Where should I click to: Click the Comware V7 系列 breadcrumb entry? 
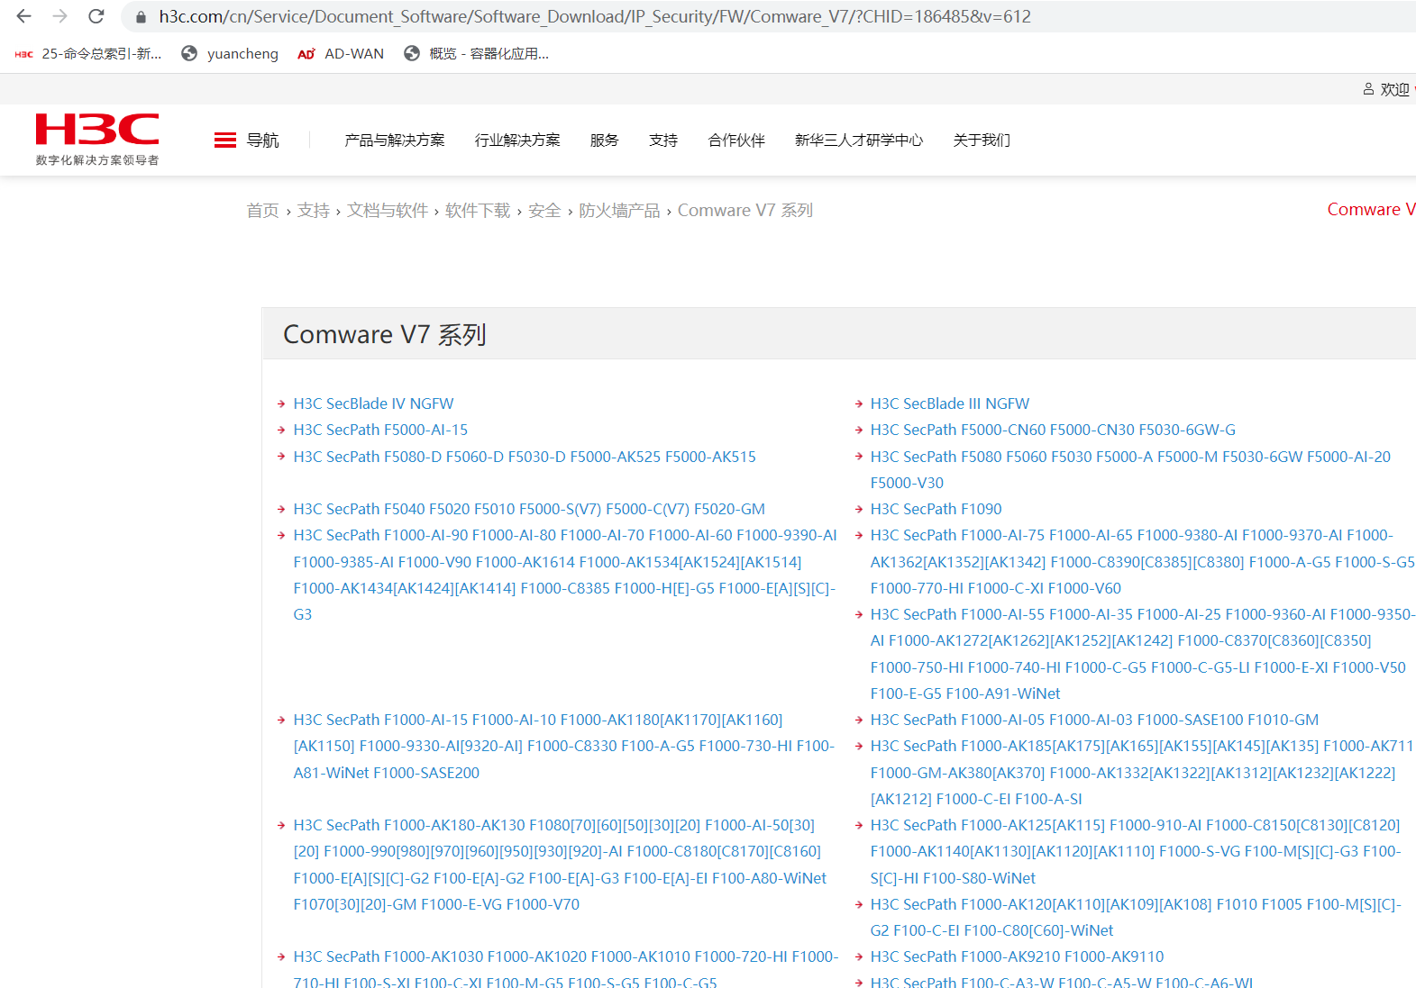click(745, 210)
